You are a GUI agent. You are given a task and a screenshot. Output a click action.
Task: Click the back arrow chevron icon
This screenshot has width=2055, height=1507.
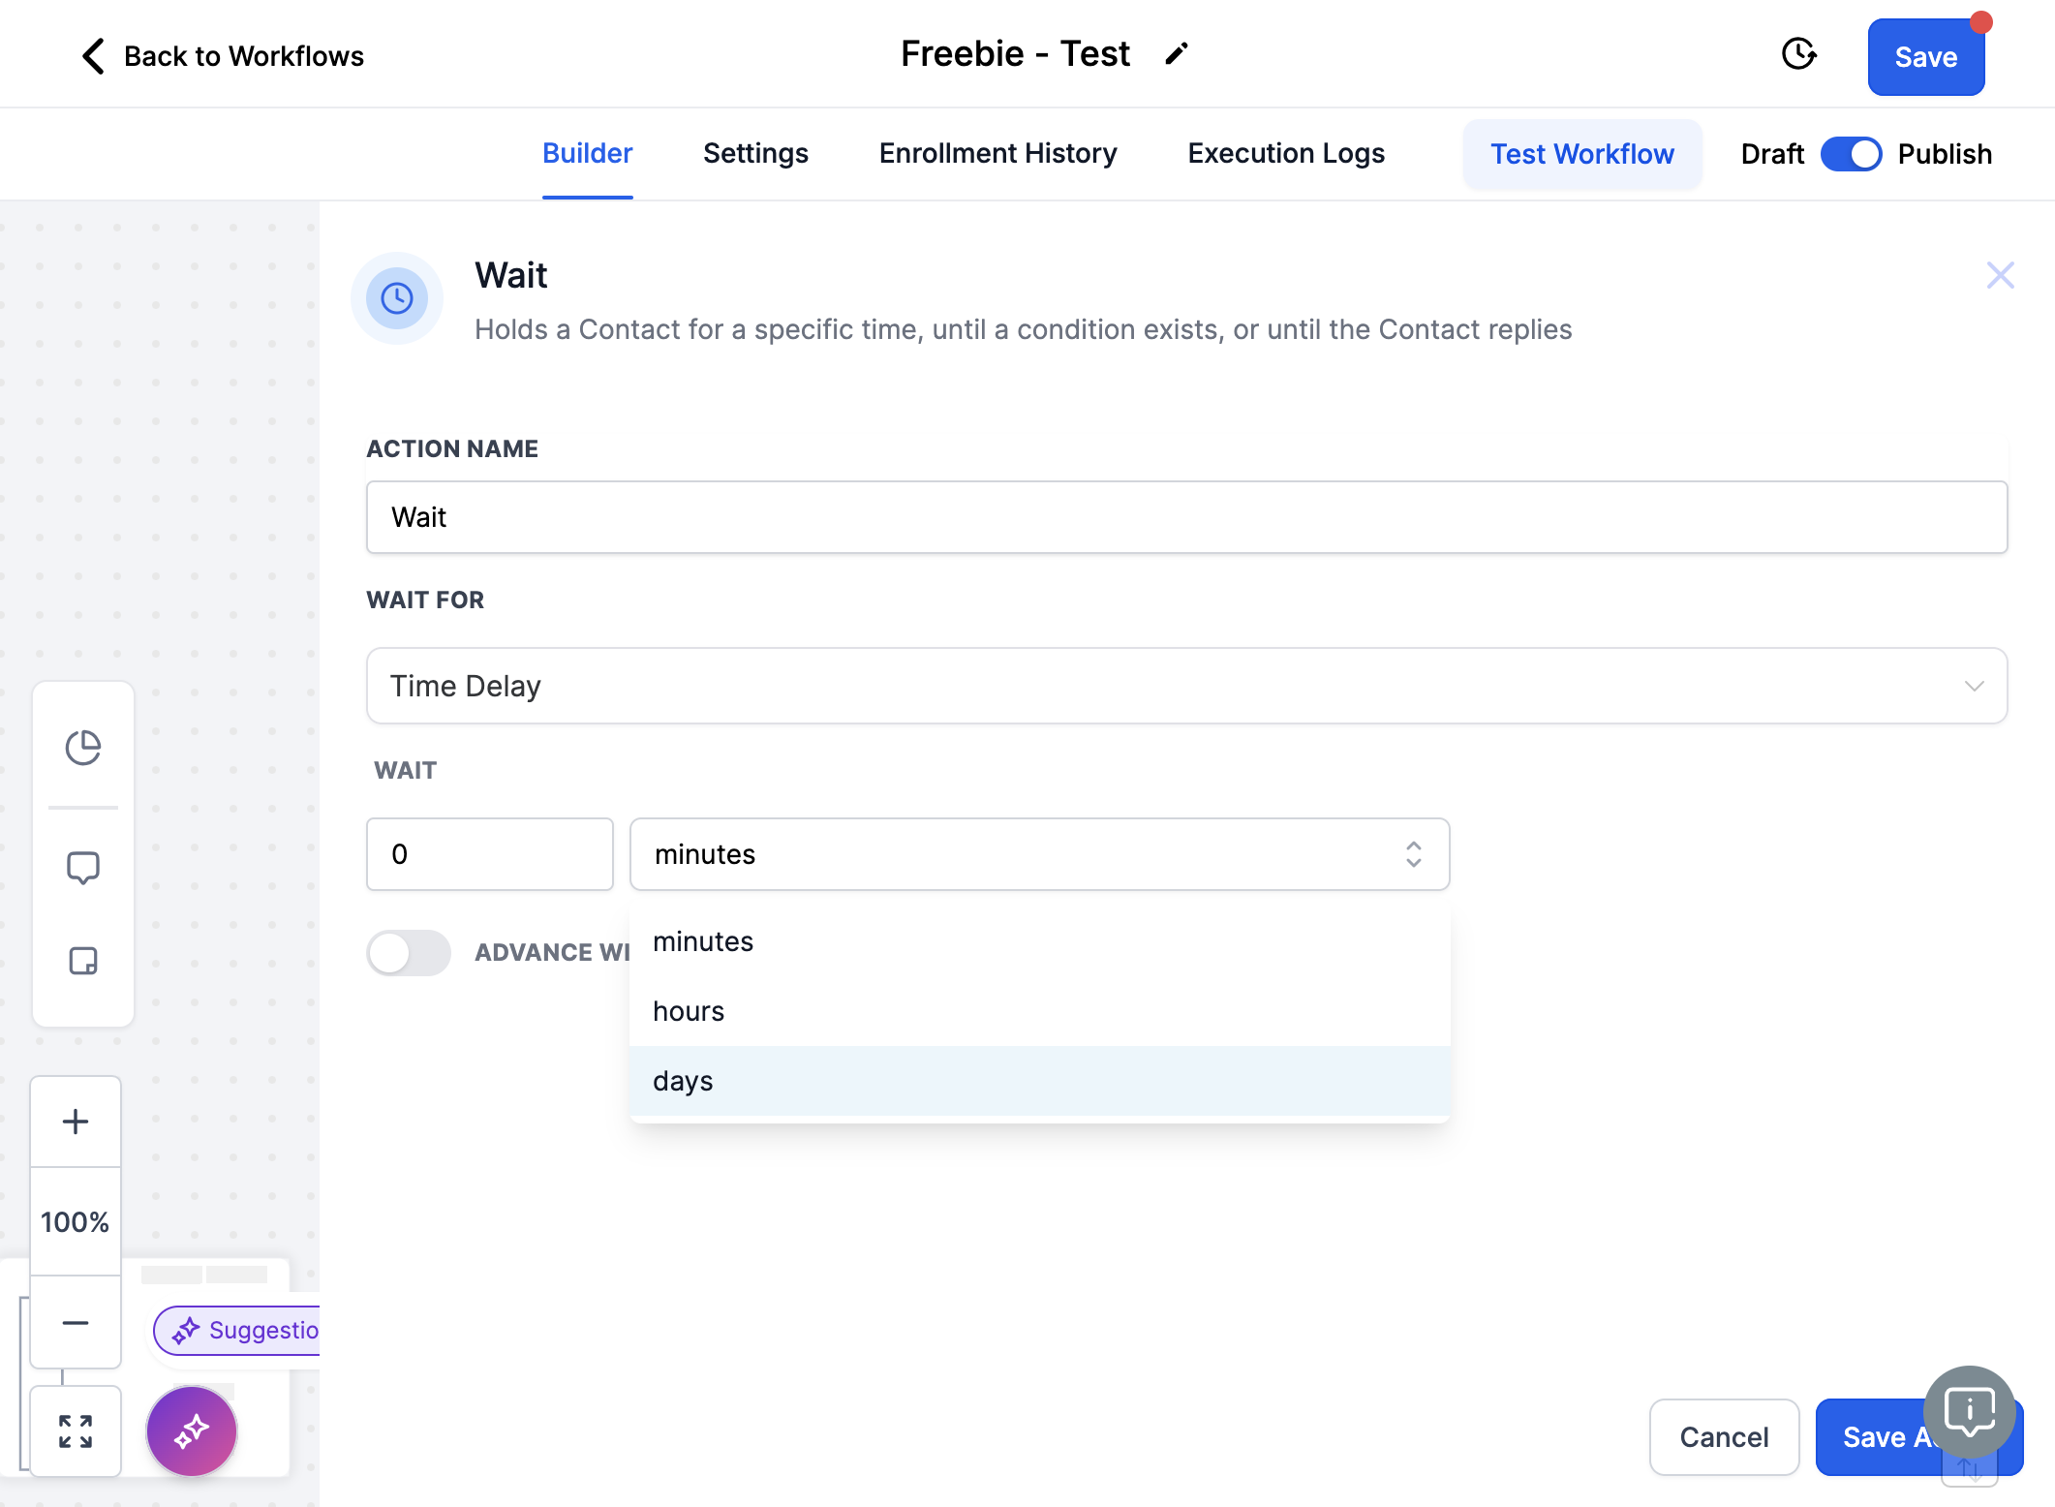pyautogui.click(x=93, y=56)
